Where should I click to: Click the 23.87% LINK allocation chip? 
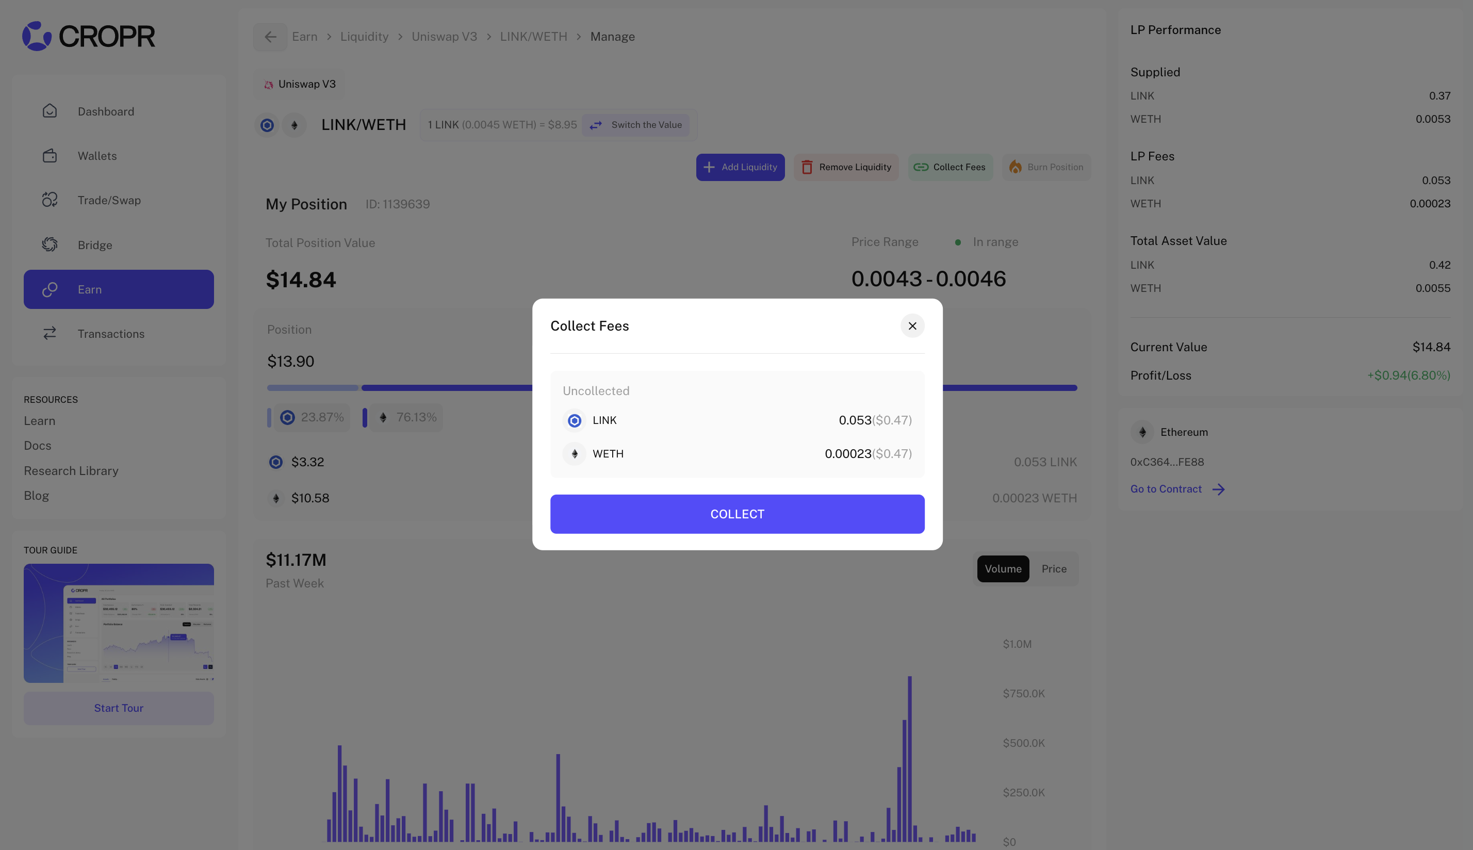(x=312, y=417)
